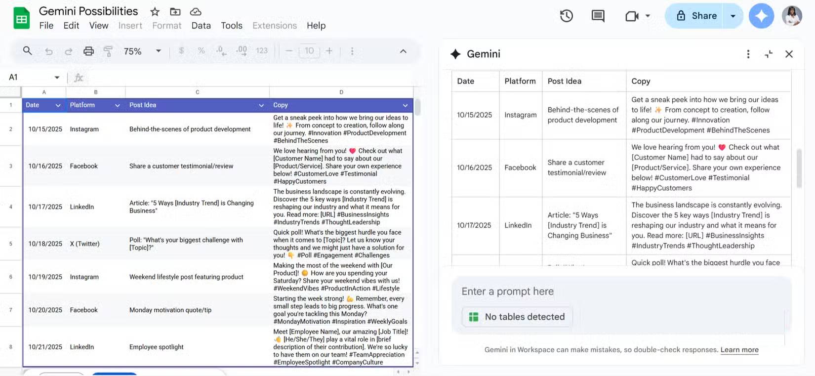Open the zoom 75% dropdown

click(x=159, y=51)
